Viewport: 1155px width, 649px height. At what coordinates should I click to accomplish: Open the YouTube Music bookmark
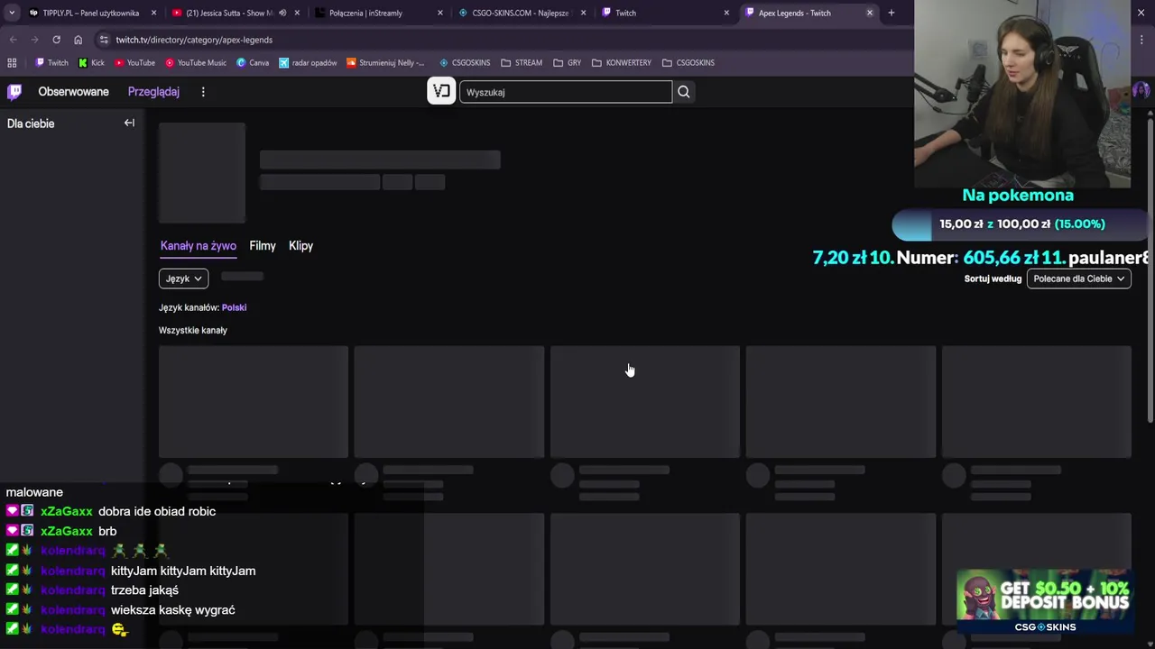coord(196,63)
